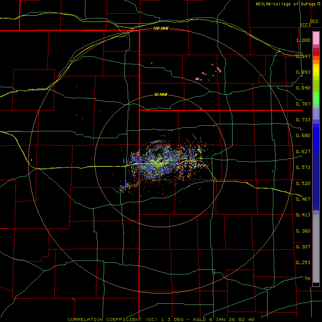Click the Correlation Coefficient caption at bottom
Viewport: 322px width, 322px height.
pyautogui.click(x=161, y=319)
